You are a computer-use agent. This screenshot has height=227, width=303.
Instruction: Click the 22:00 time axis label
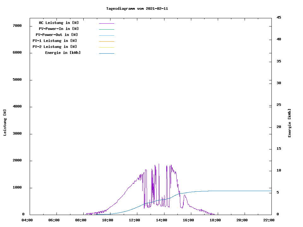point(269,220)
